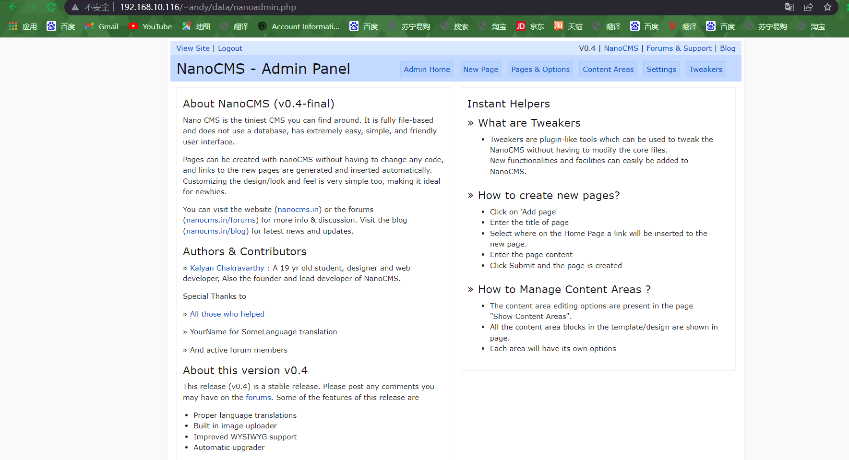Screen dimensions: 849x460
Task: Click the share page icon
Action: 809,7
